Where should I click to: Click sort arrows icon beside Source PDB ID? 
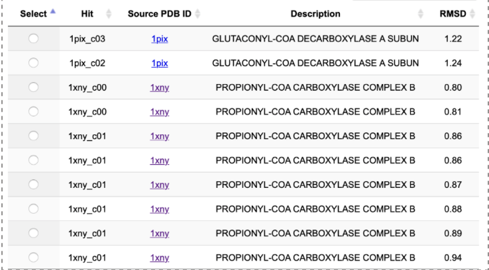point(197,14)
